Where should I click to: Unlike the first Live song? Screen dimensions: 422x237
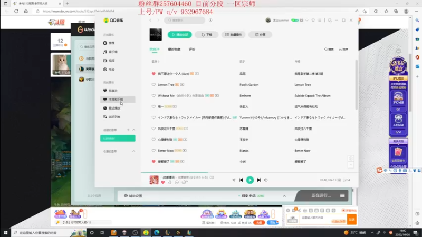(154, 74)
